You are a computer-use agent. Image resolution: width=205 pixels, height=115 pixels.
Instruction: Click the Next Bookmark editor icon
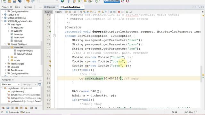[103, 12]
